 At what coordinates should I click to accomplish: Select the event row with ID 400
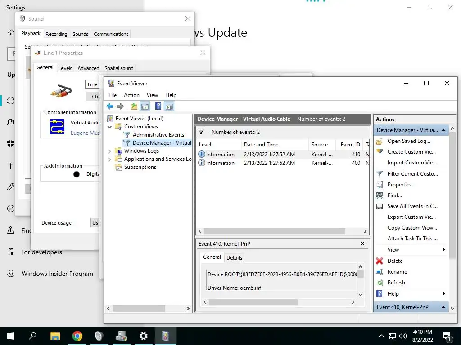283,163
